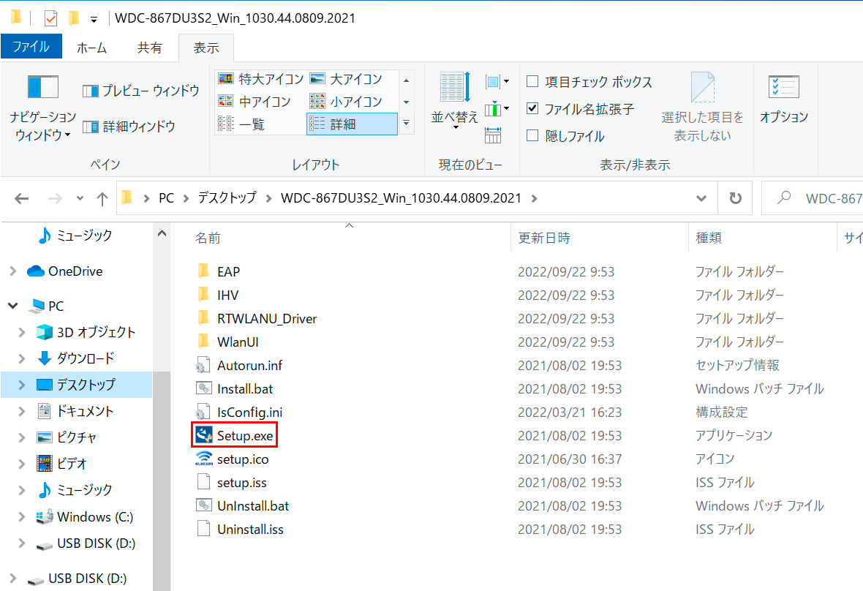Collapse the PC tree node
Screen dimensions: 863x591
point(13,306)
